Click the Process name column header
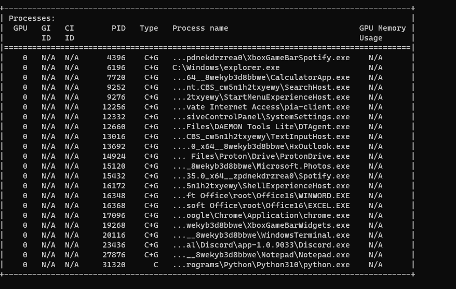This screenshot has height=289, width=456. [200, 28]
